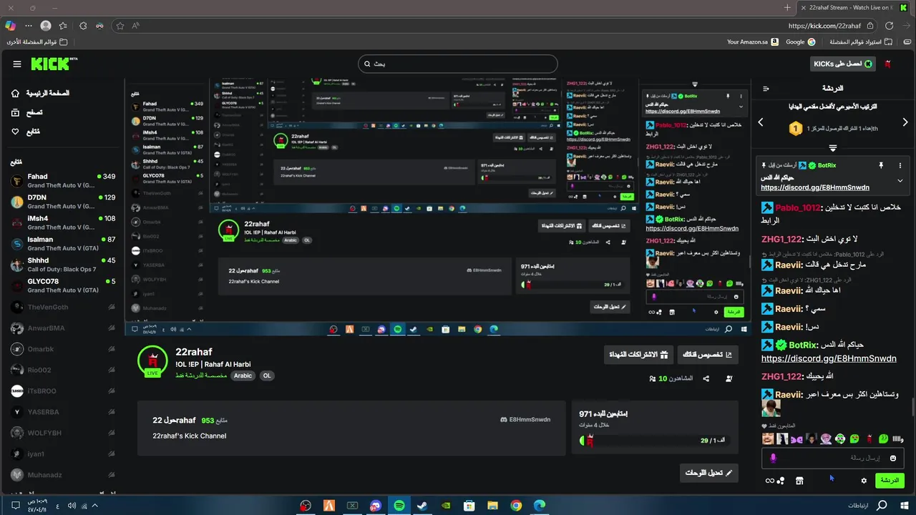Open Spotify from the taskbar
916x515 pixels.
click(399, 506)
